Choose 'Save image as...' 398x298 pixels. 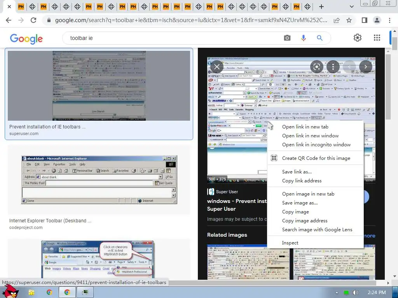coord(316,203)
